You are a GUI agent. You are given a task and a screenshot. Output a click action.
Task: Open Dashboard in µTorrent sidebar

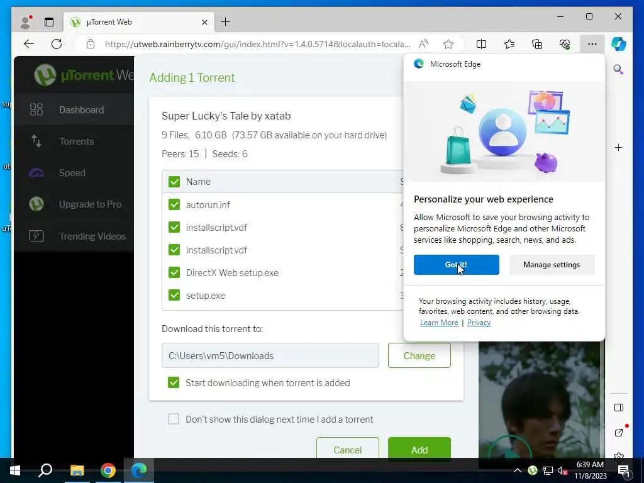pos(74,109)
